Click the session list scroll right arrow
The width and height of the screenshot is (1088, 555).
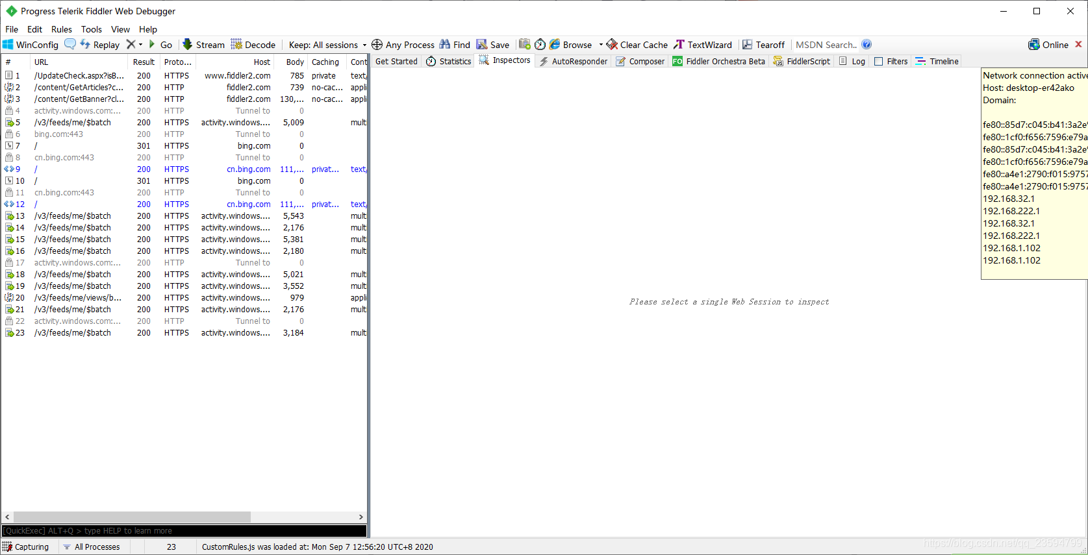pyautogui.click(x=361, y=517)
